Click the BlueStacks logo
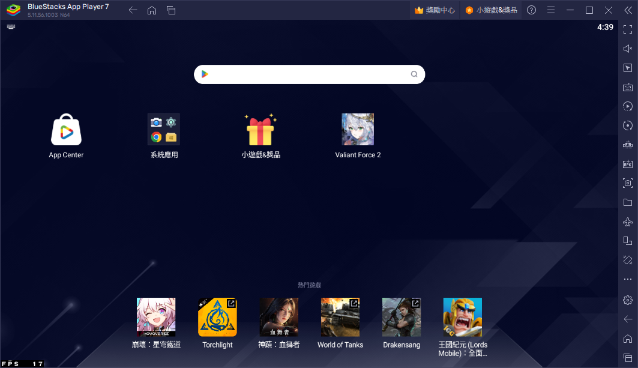Image resolution: width=638 pixels, height=368 pixels. (13, 10)
